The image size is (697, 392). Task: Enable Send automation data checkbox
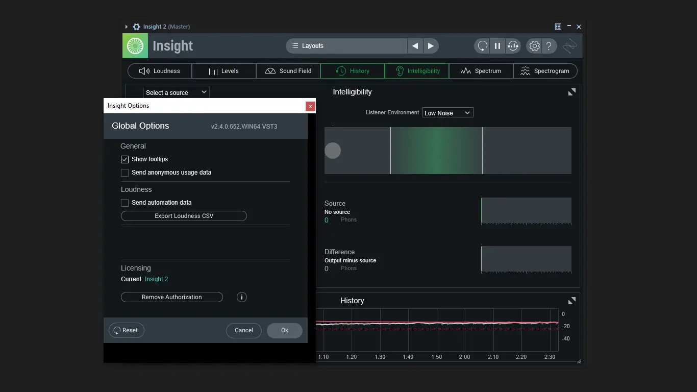click(125, 203)
